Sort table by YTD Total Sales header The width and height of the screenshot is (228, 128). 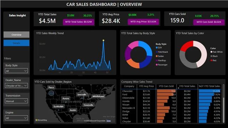click(x=187, y=86)
